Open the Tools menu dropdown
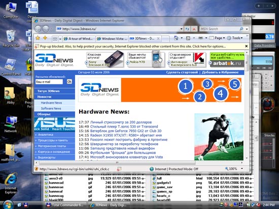 (235, 38)
